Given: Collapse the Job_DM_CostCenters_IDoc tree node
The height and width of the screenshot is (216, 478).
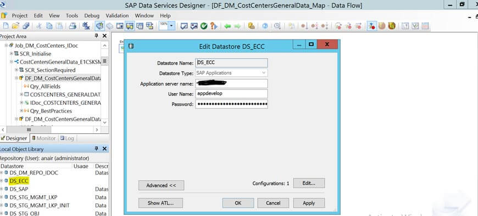Looking at the screenshot, I should click(6, 46).
